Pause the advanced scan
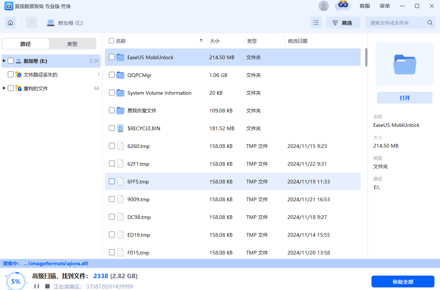This screenshot has height=290, width=440. click(36, 286)
